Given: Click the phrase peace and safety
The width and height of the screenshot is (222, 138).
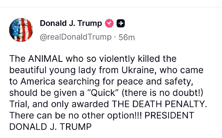Looking at the screenshot, I should pyautogui.click(x=155, y=82).
